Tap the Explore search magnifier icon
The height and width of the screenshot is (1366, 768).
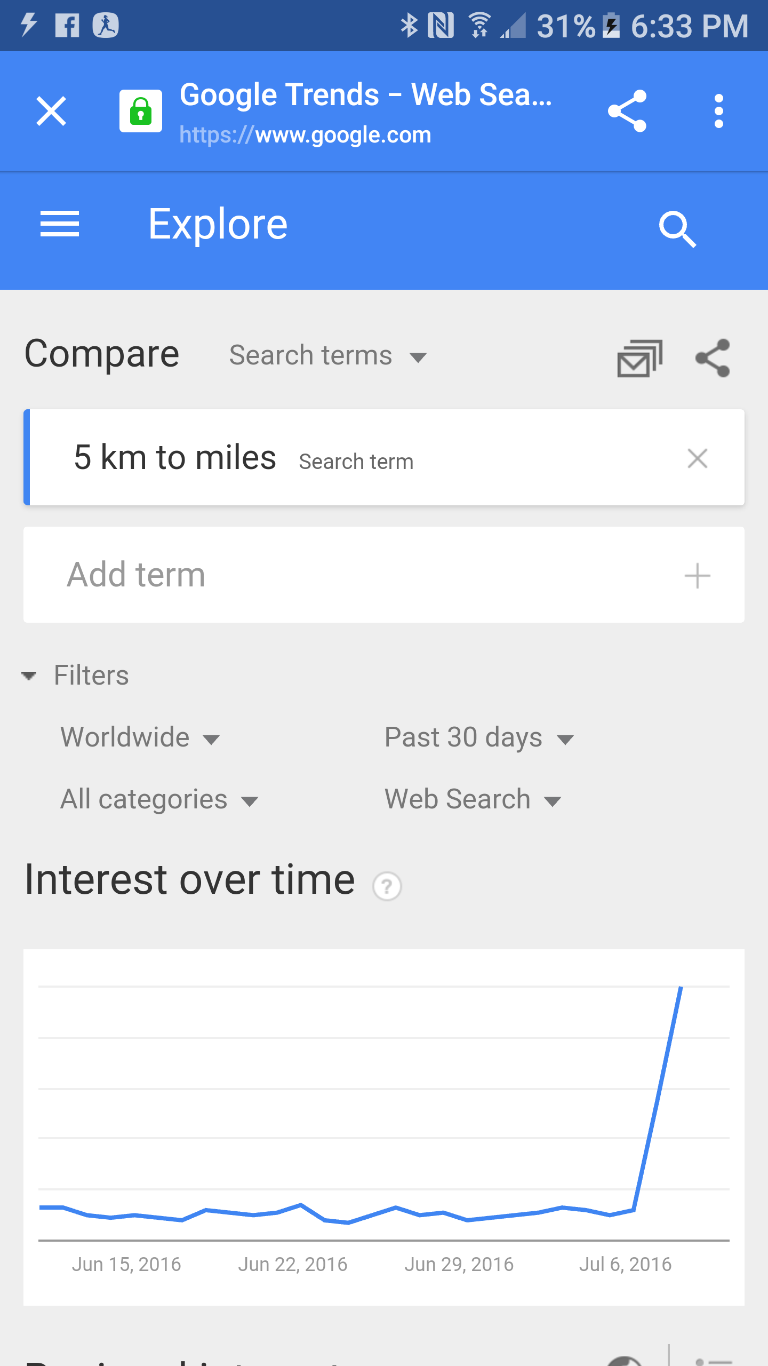click(677, 228)
